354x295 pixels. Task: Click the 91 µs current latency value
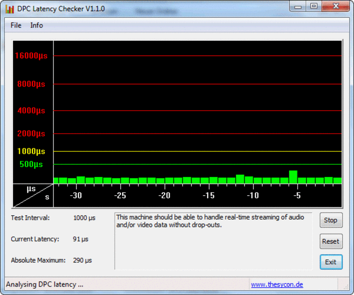tap(81, 239)
